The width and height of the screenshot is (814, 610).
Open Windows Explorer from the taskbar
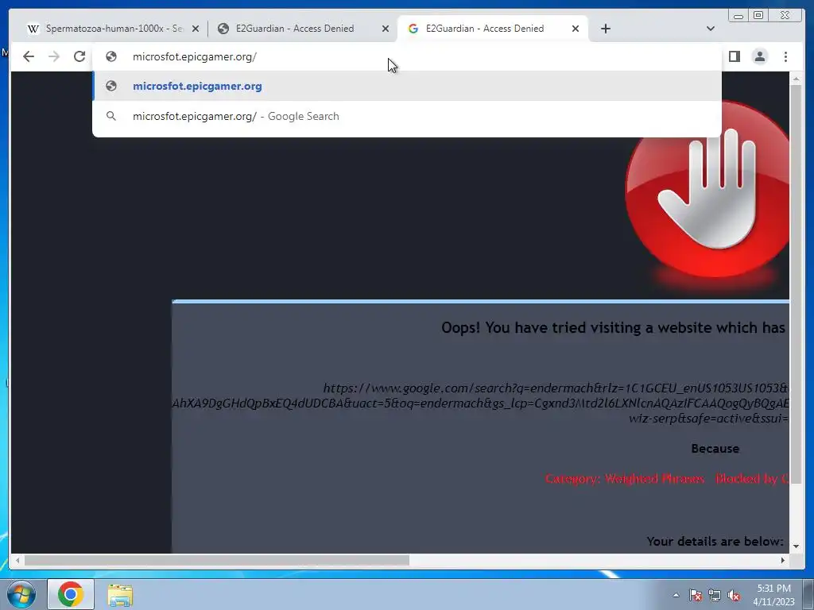pyautogui.click(x=120, y=595)
